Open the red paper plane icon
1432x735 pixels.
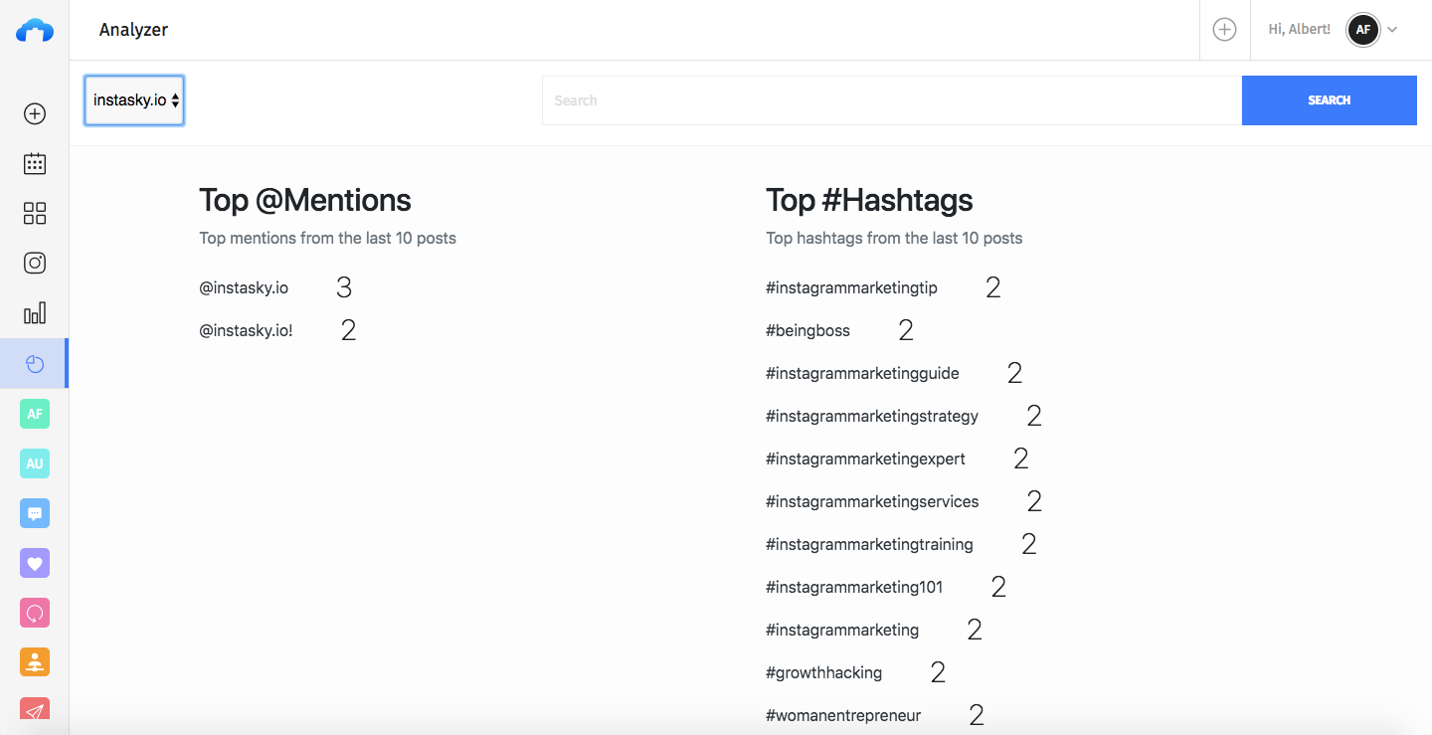pyautogui.click(x=35, y=710)
